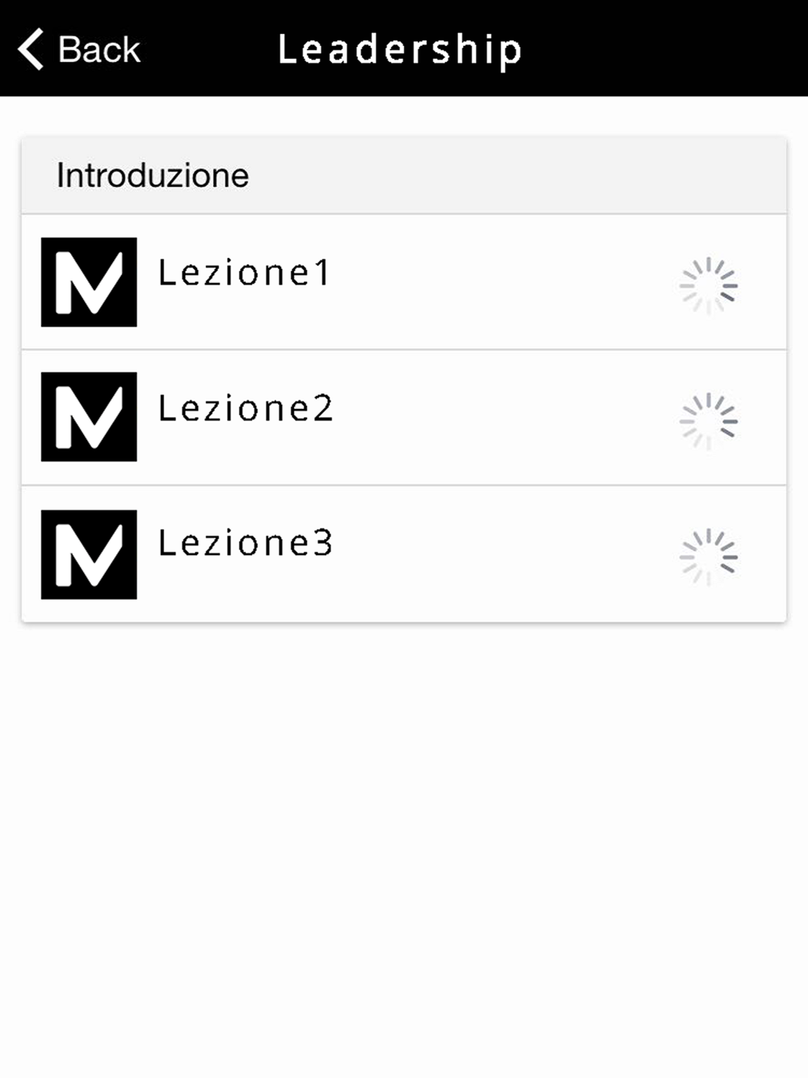The image size is (808, 1078).
Task: Click the M logo beside Lezione2
Action: (x=89, y=417)
